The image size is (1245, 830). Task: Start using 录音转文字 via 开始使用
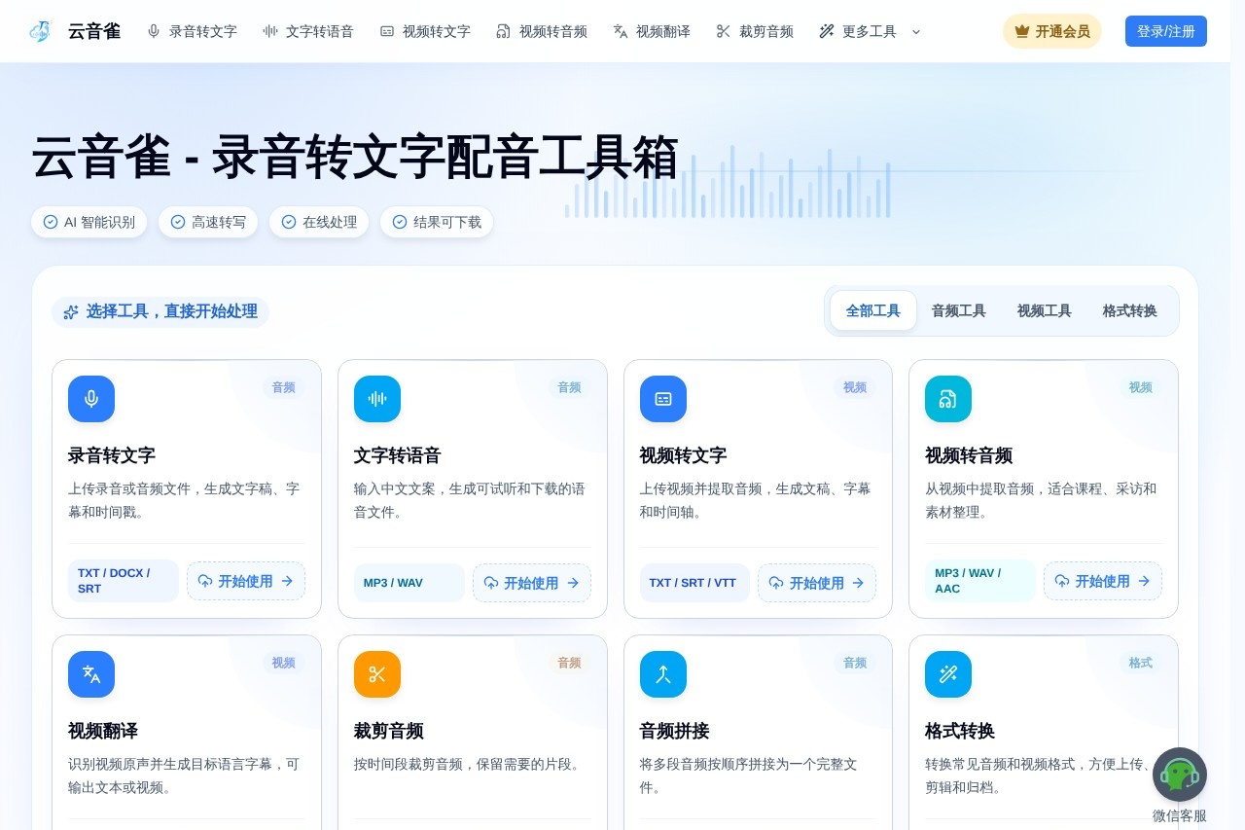coord(246,581)
